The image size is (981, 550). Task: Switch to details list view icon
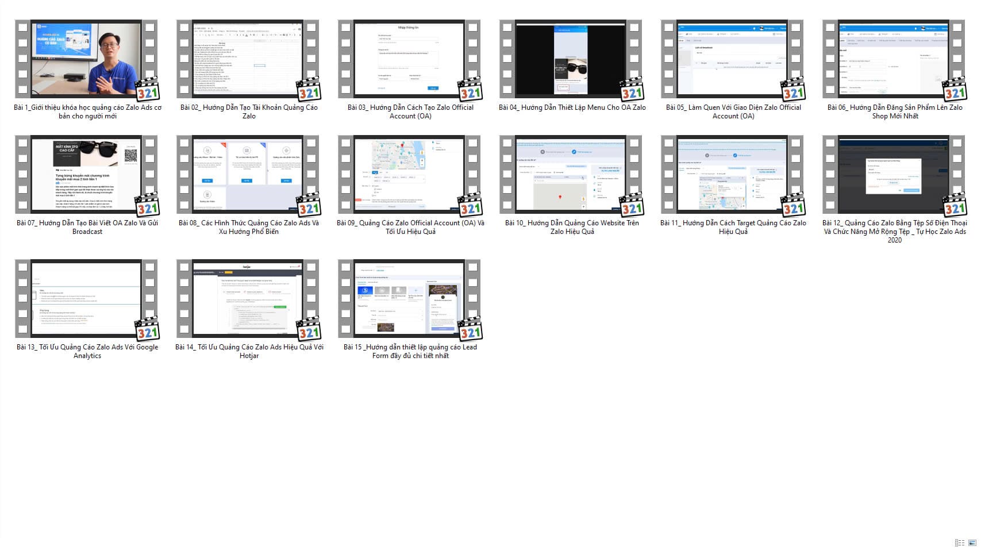pos(960,543)
